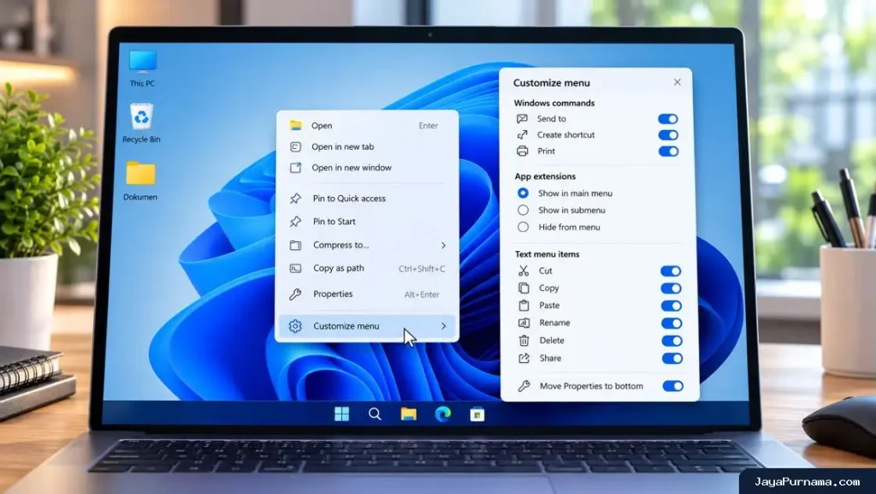Click the wrench icon beside Properties

295,294
